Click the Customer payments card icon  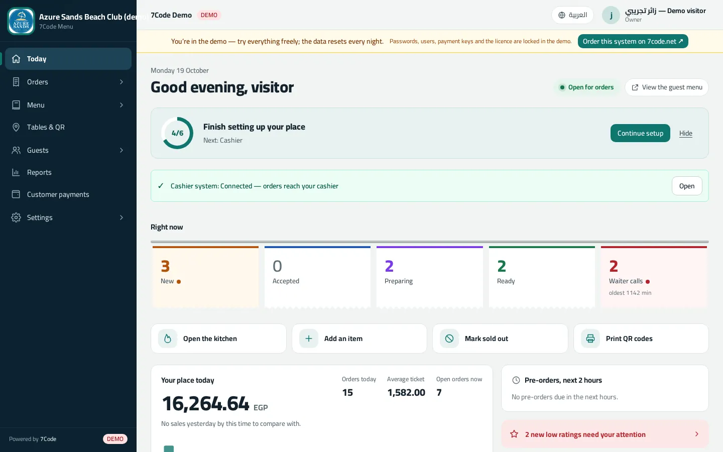point(16,194)
